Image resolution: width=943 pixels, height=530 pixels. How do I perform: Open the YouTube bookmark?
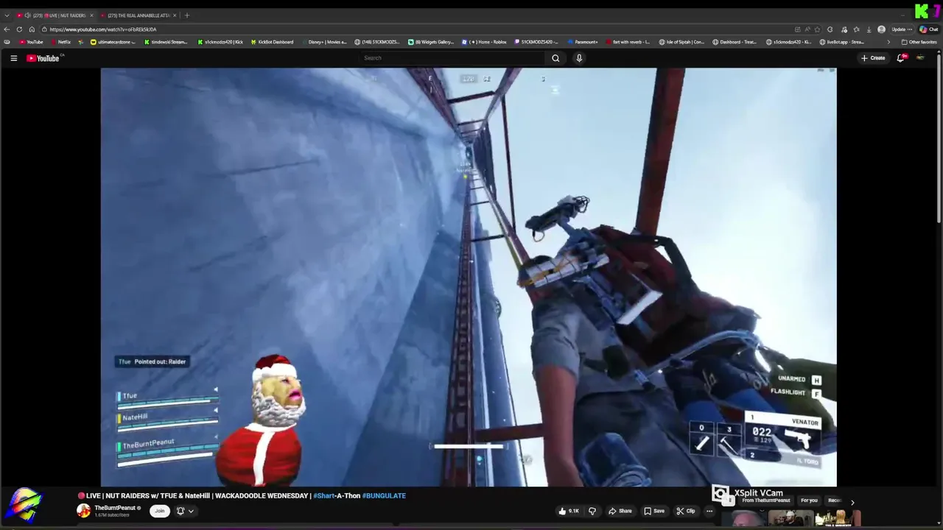pos(30,42)
